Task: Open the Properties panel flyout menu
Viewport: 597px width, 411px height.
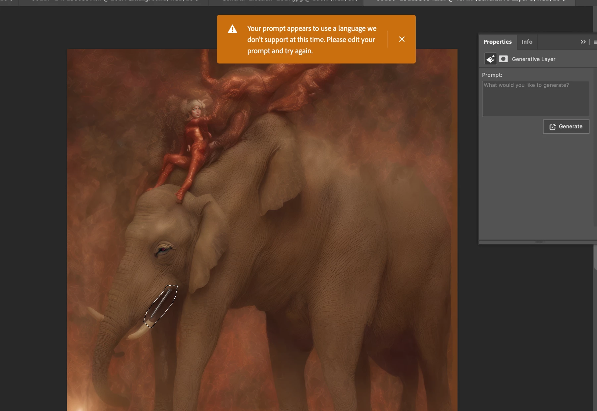Action: pos(595,42)
